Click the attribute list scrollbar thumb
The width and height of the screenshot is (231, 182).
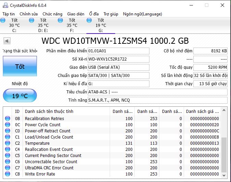[x=224, y=155]
